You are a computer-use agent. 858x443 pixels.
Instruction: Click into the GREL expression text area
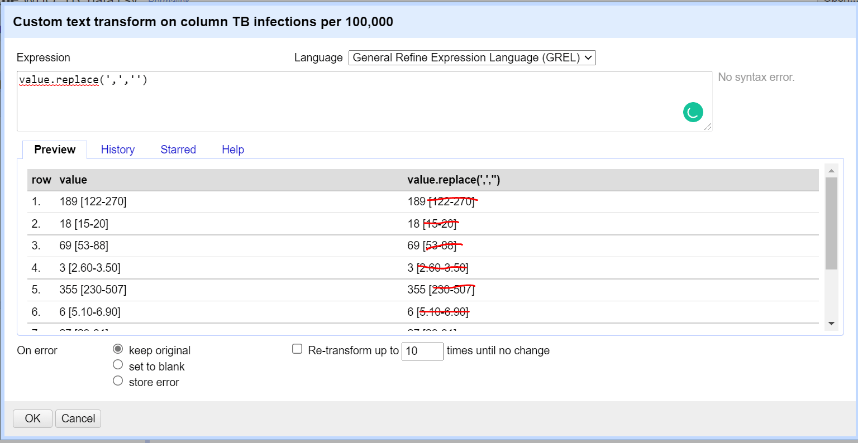coord(364,101)
